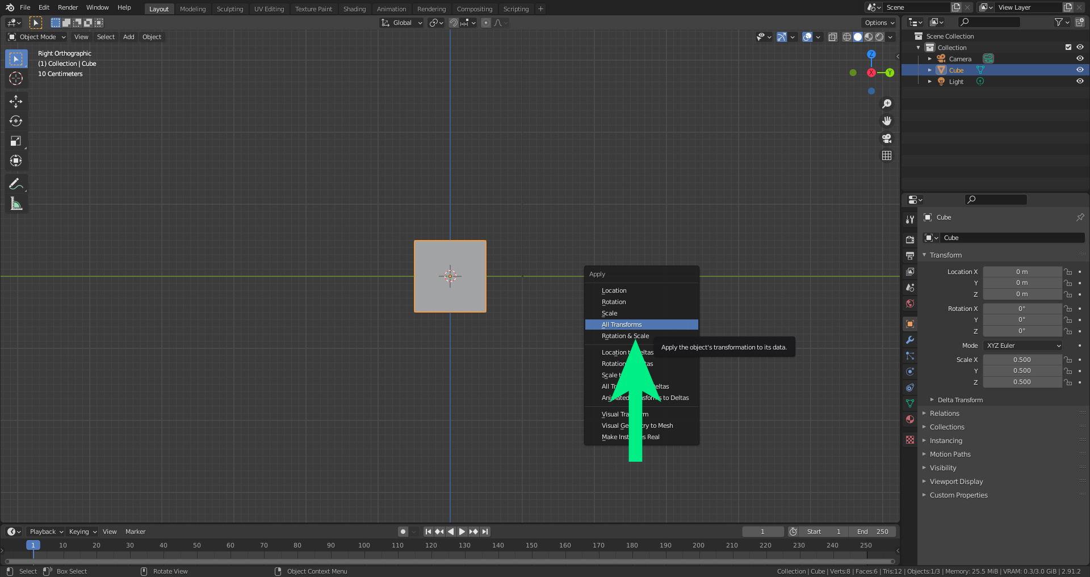Select the Rotate tool in toolbar

click(16, 121)
